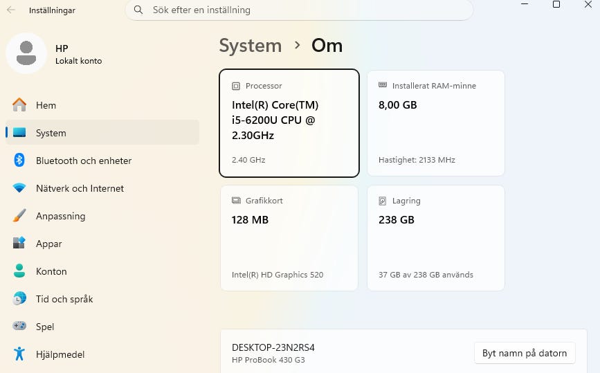This screenshot has height=373, width=600.
Task: Open Hjälpmedel settings
Action: [x=102, y=354]
